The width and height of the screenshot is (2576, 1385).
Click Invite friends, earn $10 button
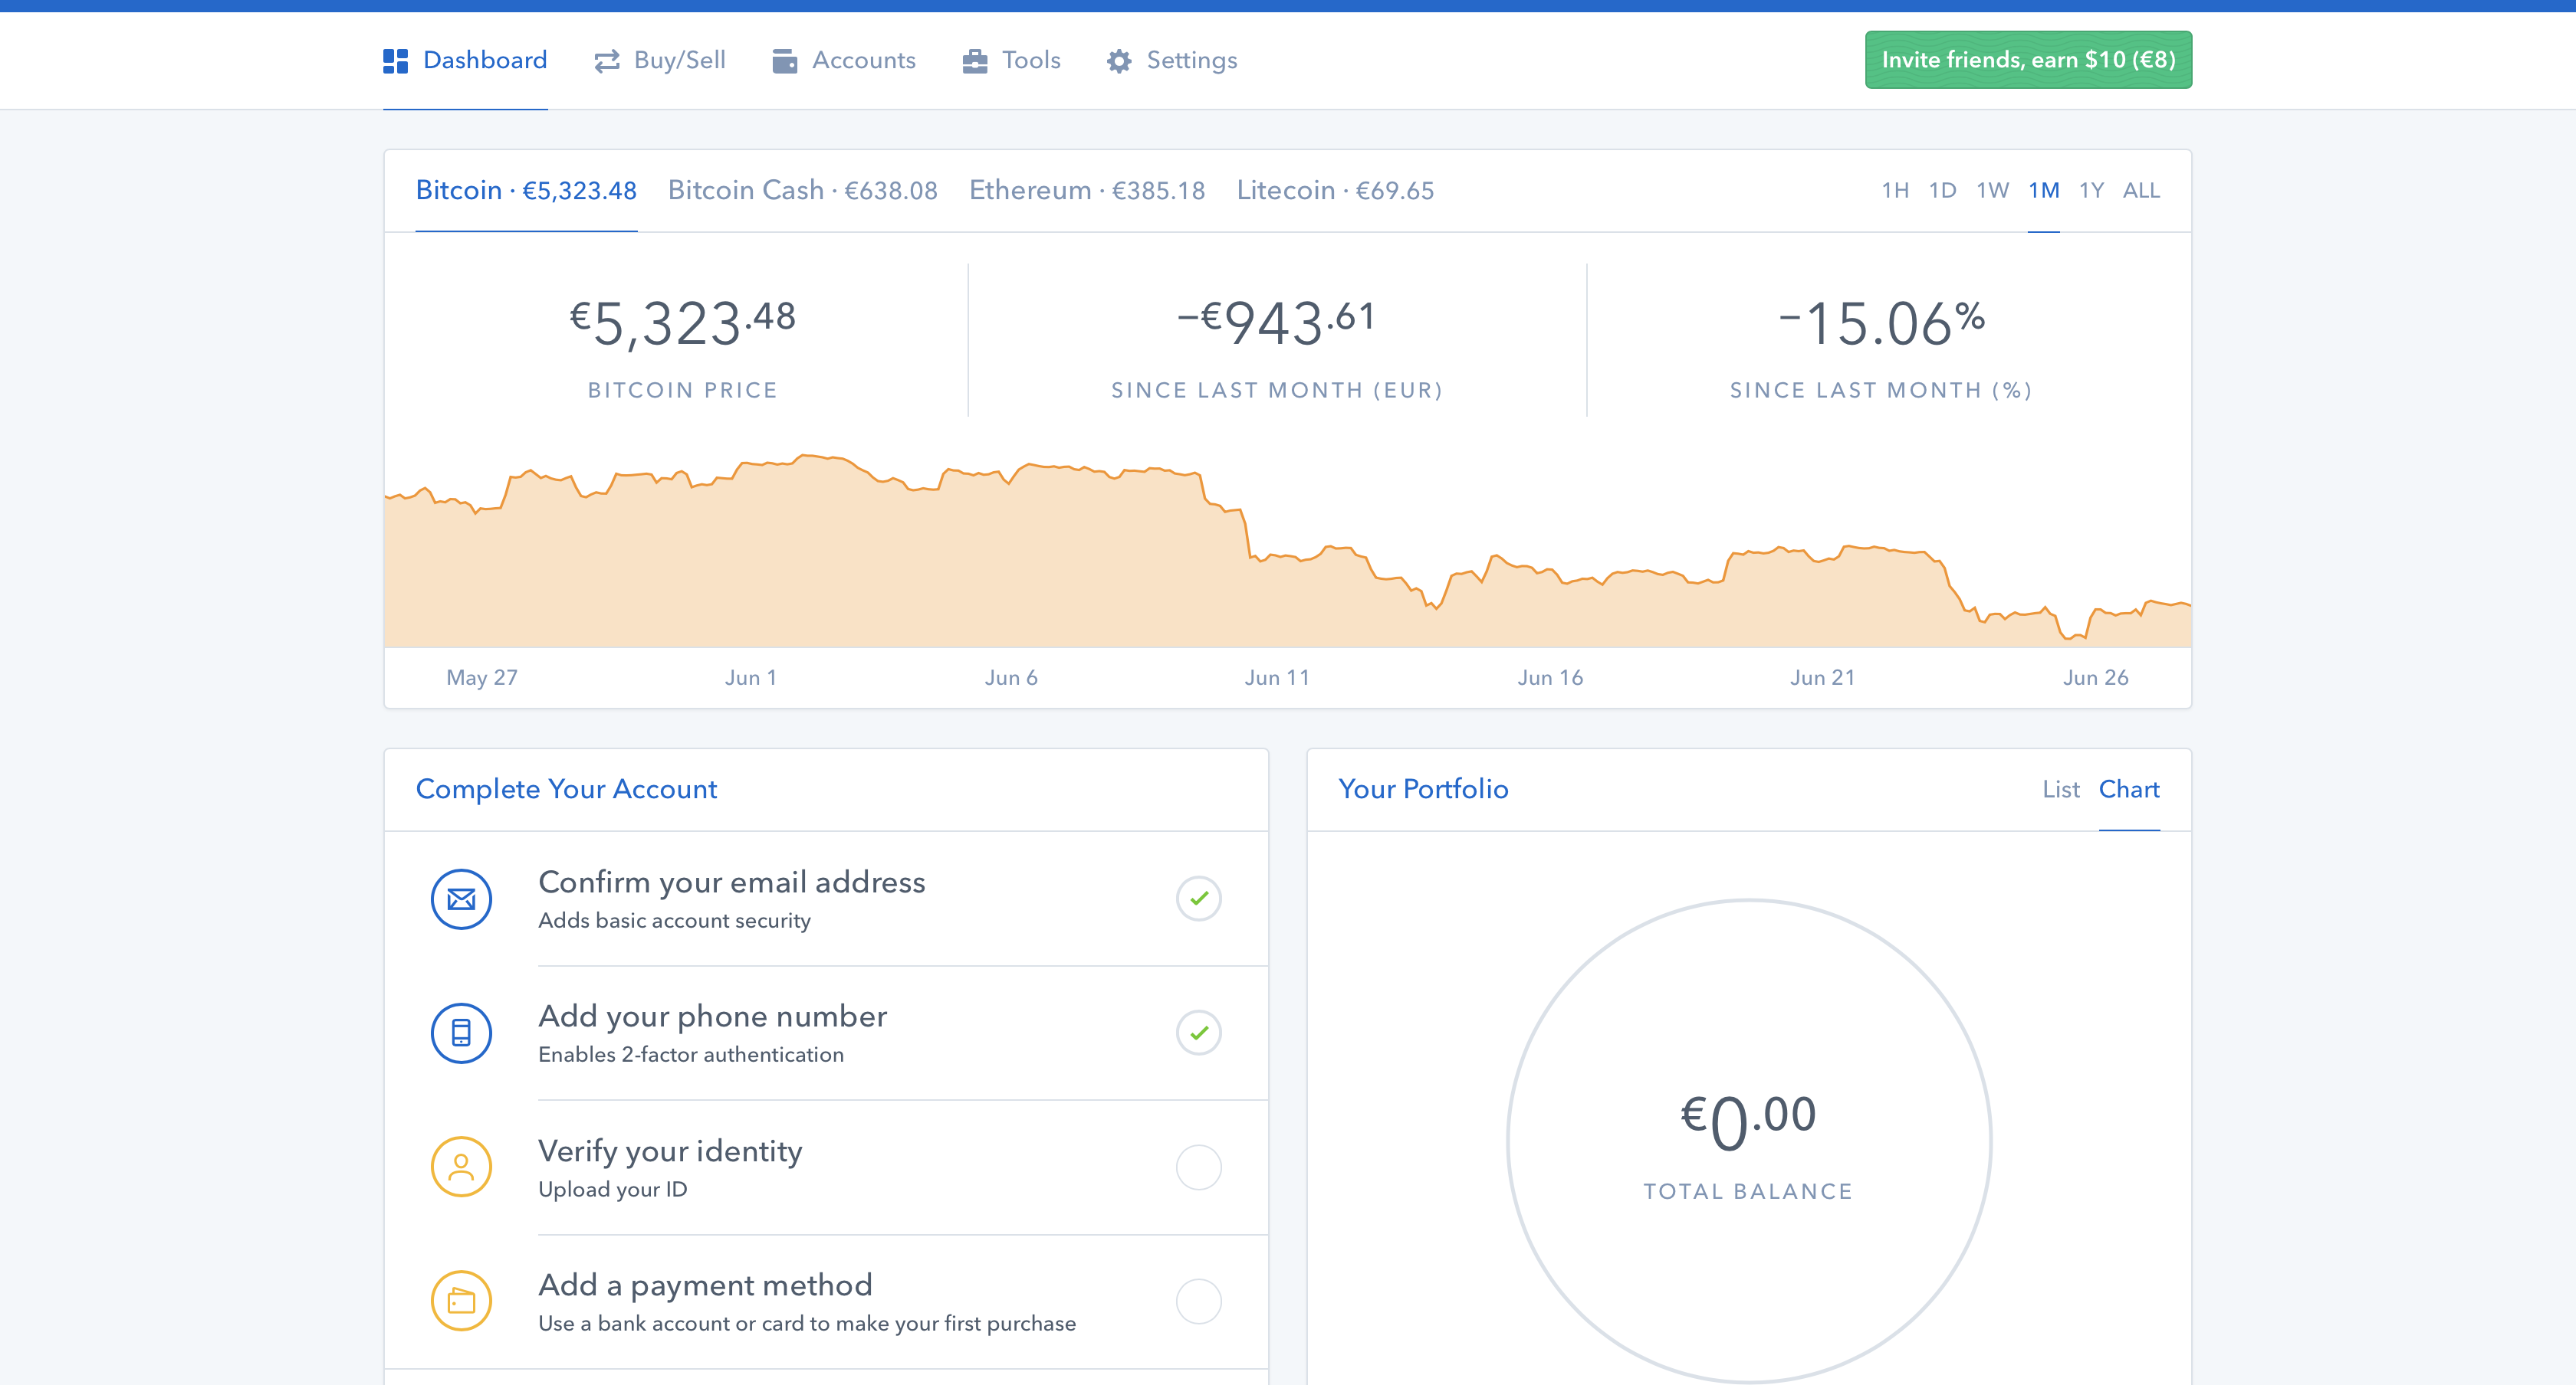tap(2027, 60)
